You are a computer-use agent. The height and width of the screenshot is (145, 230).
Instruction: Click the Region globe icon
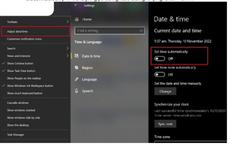(77, 68)
